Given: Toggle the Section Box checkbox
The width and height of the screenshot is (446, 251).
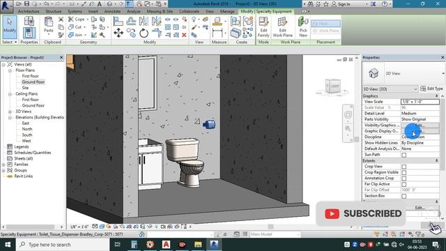Looking at the screenshot, I should 404,196.
